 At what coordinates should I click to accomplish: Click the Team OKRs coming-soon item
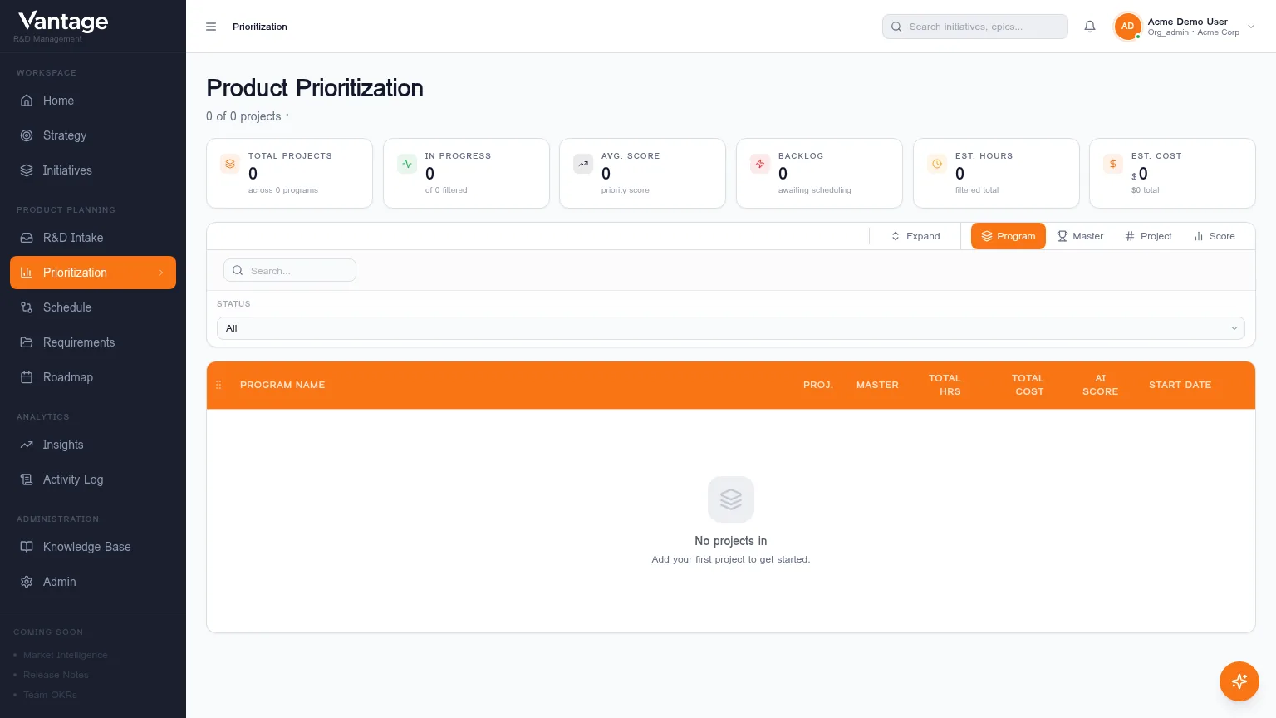pos(50,695)
